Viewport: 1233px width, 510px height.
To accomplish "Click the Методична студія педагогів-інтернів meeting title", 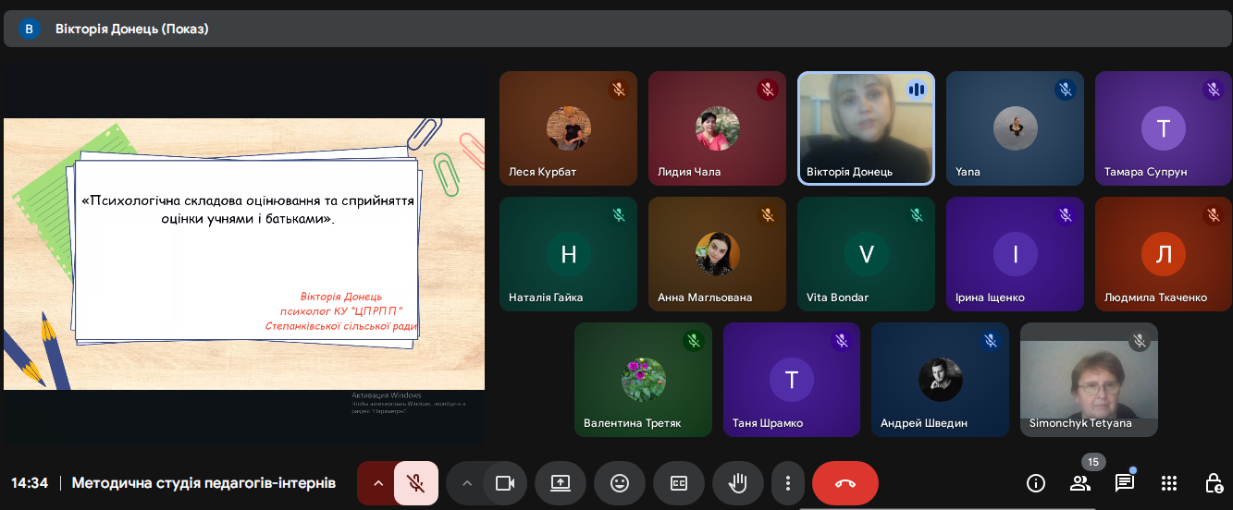I will (203, 483).
